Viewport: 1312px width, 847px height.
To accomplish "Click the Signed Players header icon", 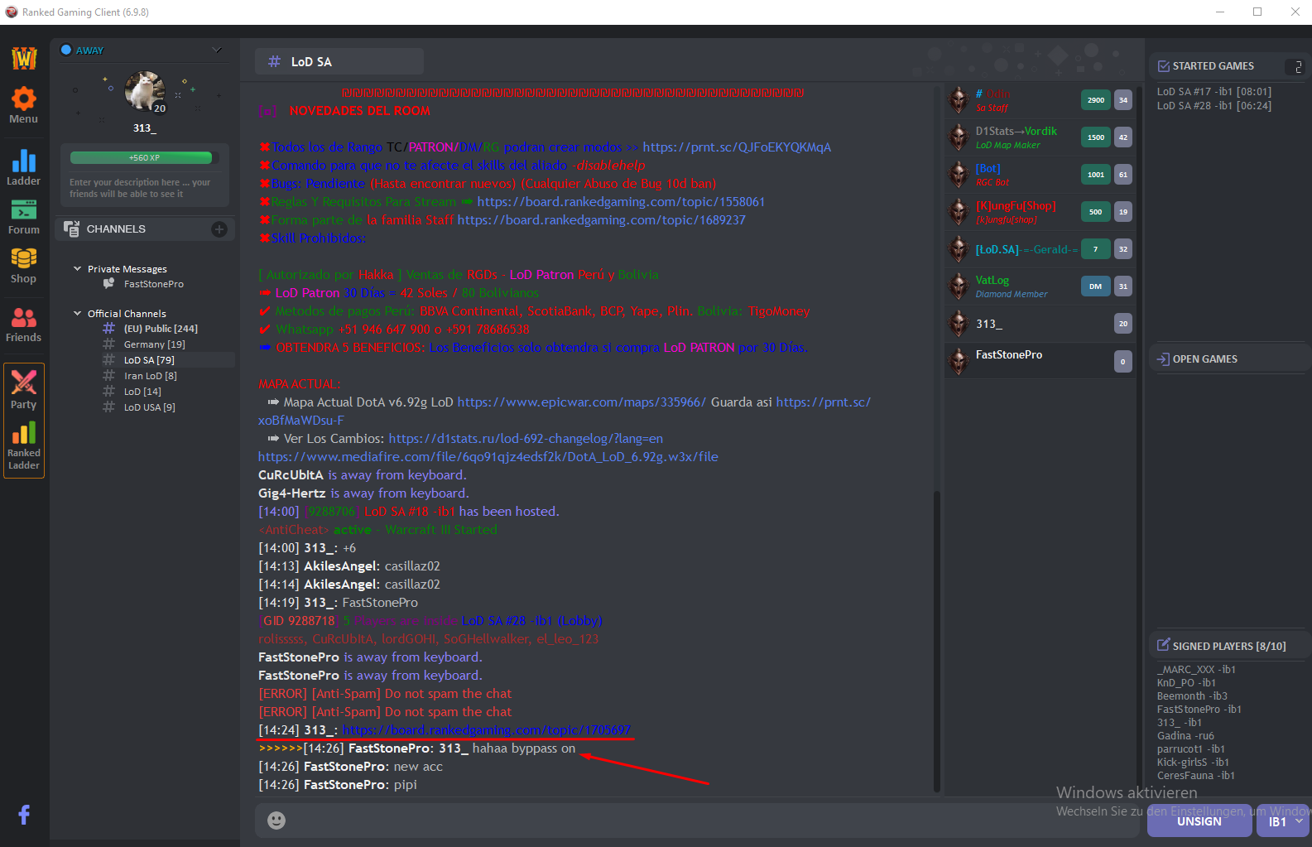I will click(x=1163, y=646).
